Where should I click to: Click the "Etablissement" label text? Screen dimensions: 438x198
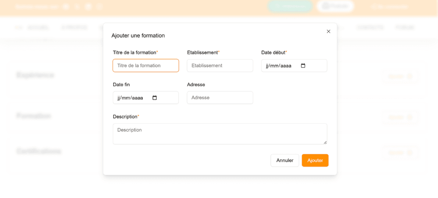(x=203, y=53)
